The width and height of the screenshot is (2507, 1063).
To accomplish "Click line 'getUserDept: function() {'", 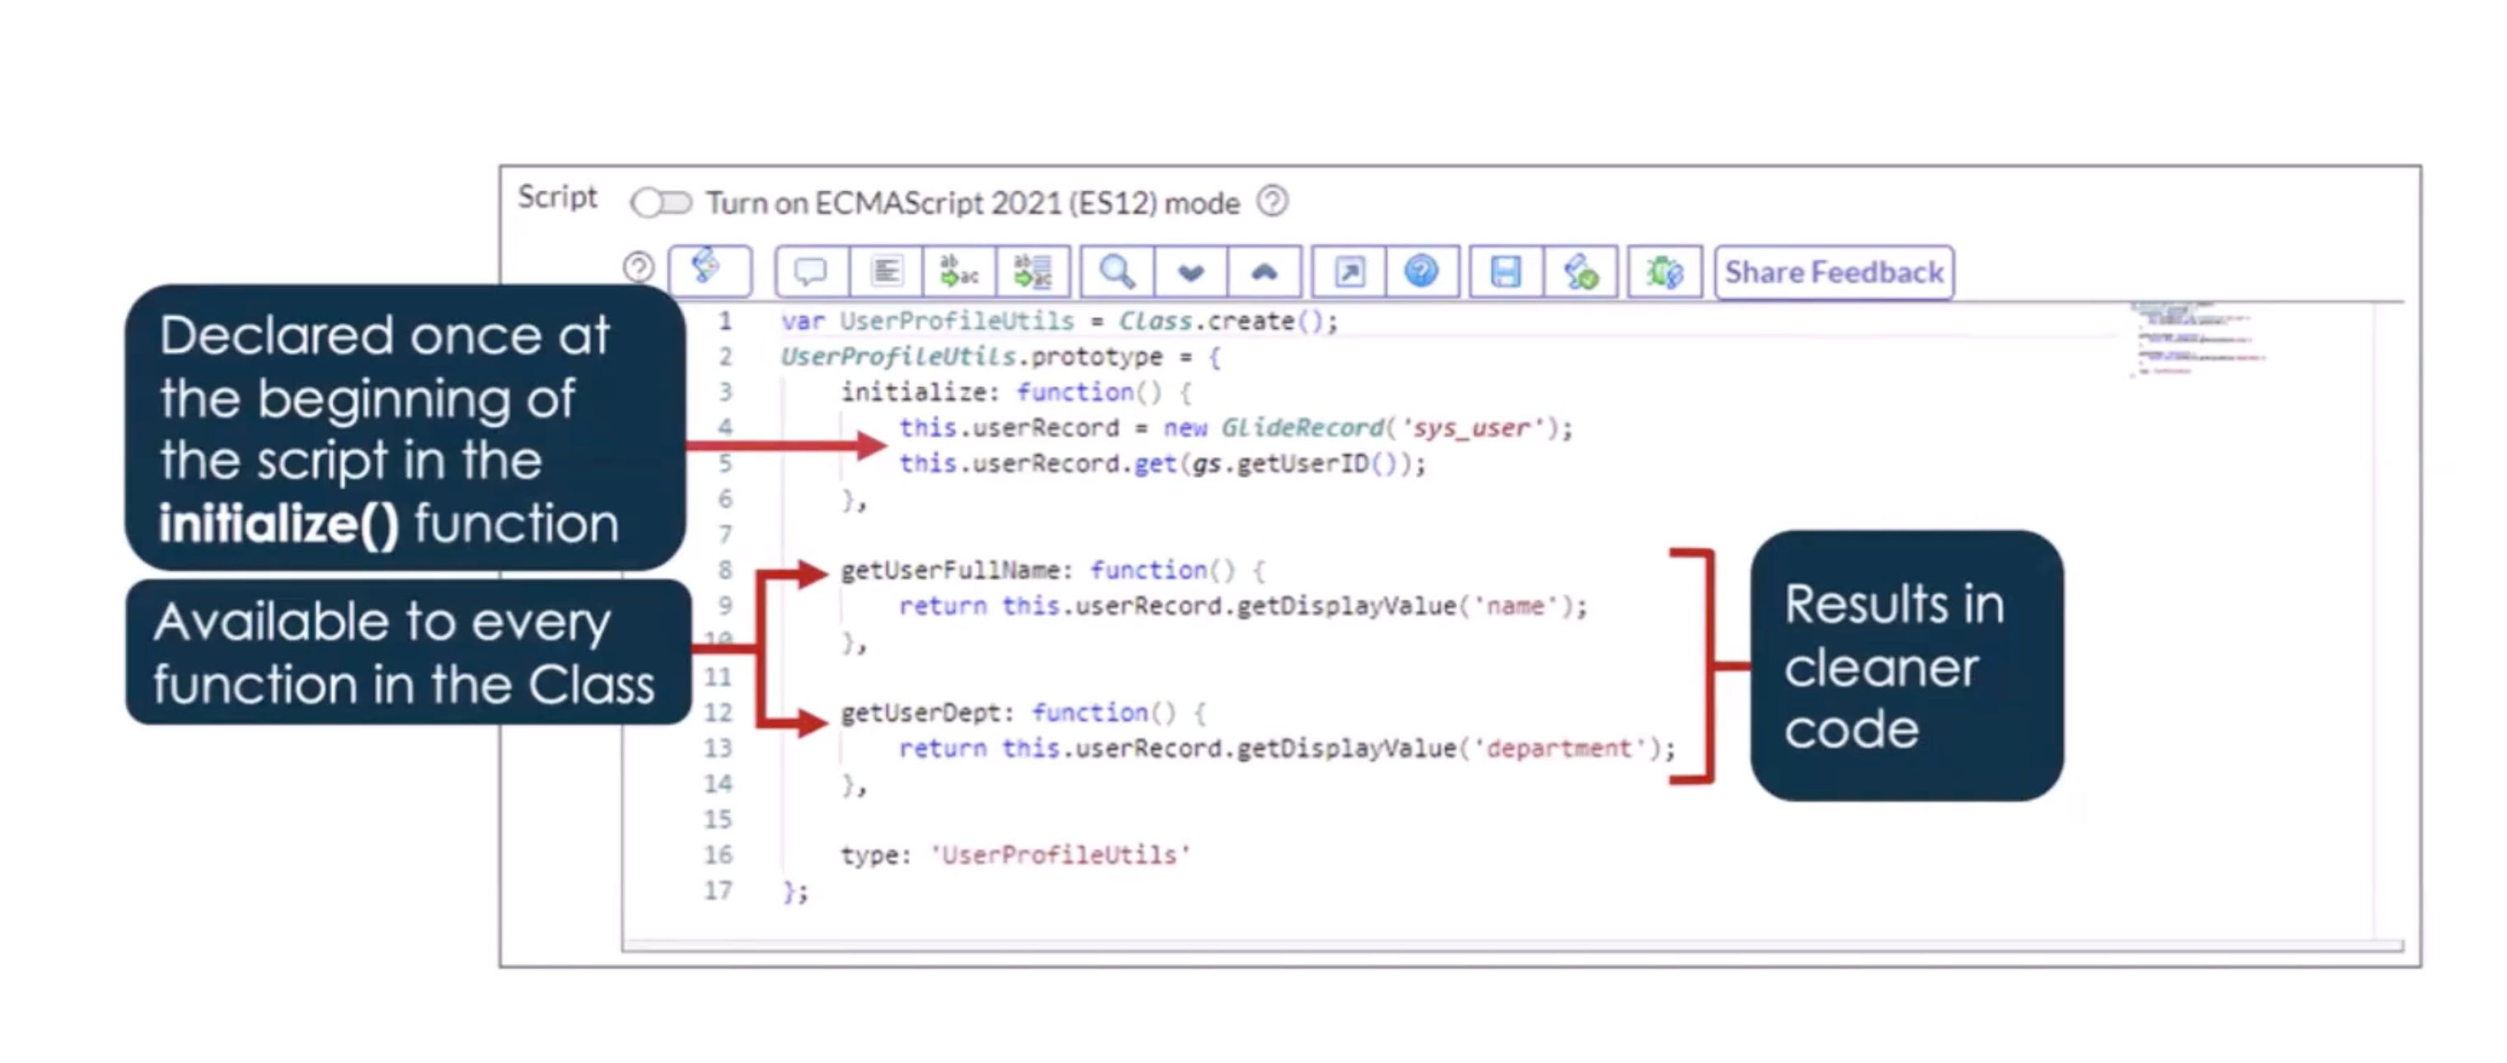I will pos(1024,713).
